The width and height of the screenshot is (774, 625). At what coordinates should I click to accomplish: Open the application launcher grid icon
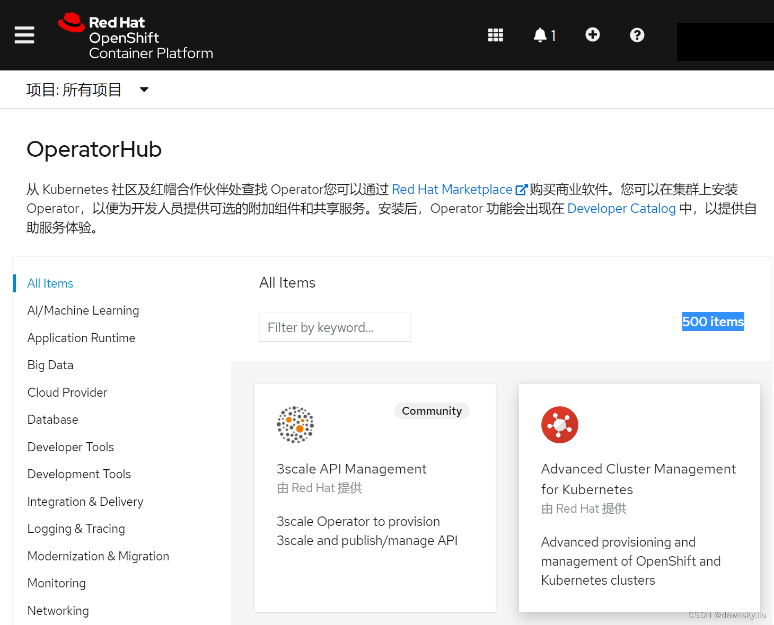pyautogui.click(x=496, y=35)
